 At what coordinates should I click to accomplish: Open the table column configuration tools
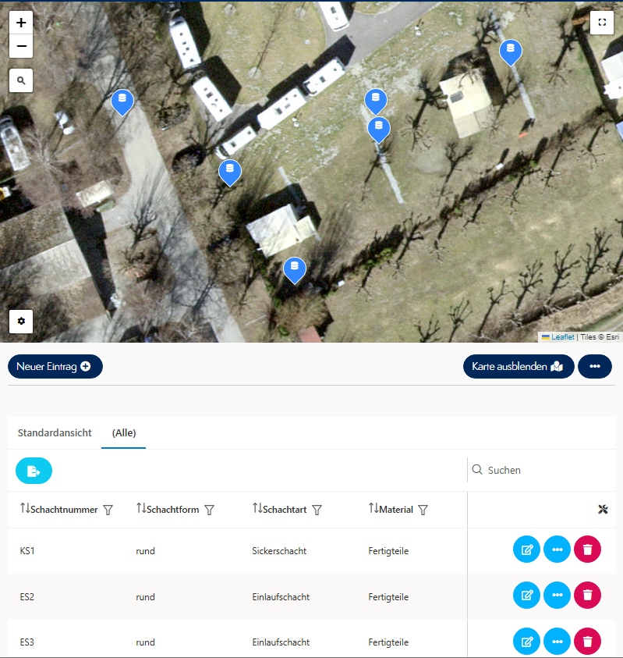(602, 510)
